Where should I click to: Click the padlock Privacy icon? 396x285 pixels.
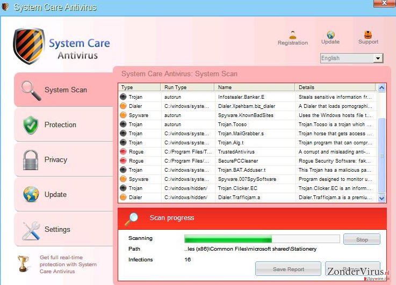31,159
